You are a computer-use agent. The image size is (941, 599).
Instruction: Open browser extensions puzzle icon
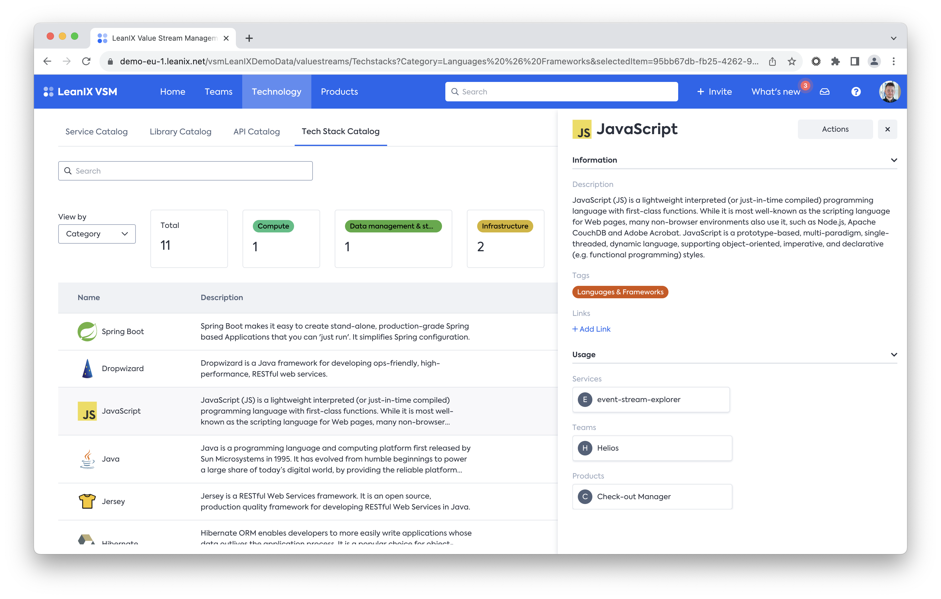835,61
